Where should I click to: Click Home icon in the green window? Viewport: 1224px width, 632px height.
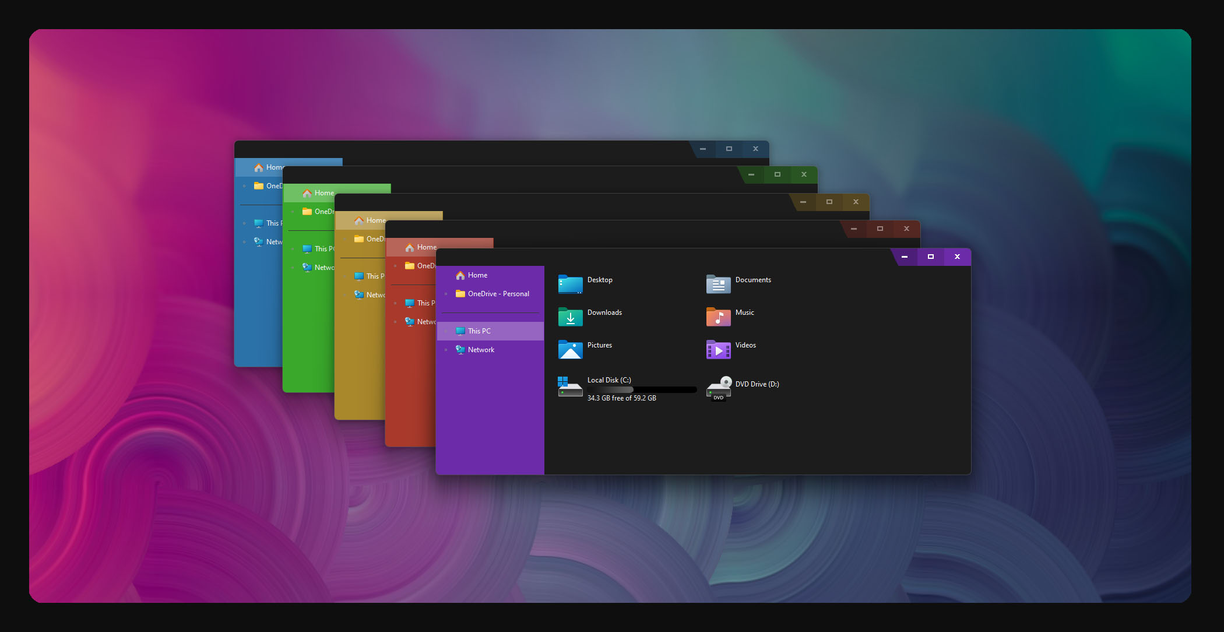click(307, 193)
